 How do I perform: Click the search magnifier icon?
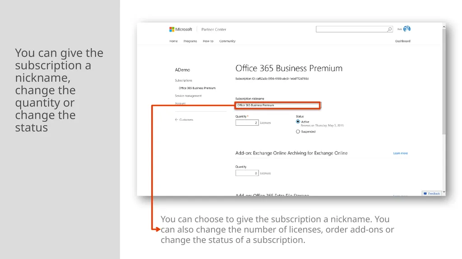[x=389, y=29]
